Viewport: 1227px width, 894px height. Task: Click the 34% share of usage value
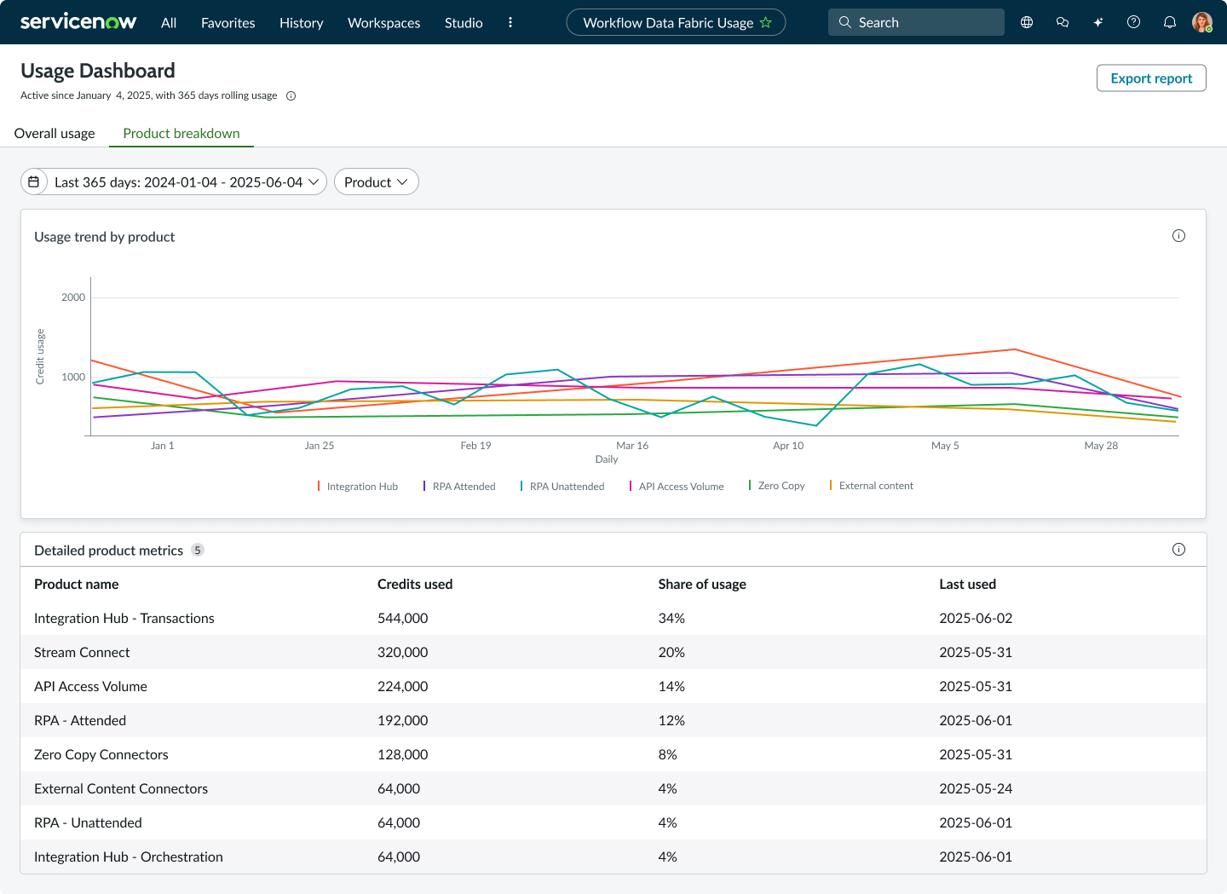pyautogui.click(x=671, y=618)
